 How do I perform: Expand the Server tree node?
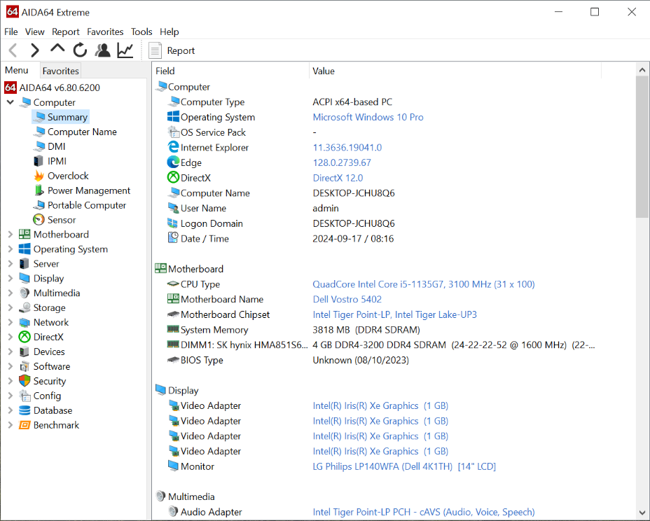(11, 263)
